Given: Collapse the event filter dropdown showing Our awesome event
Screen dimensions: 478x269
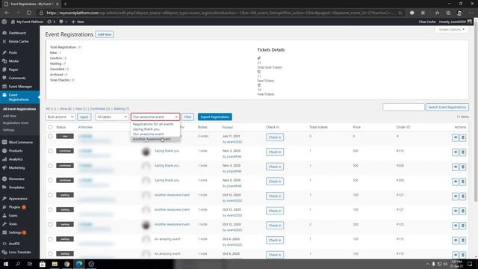Looking at the screenshot, I should (x=155, y=117).
